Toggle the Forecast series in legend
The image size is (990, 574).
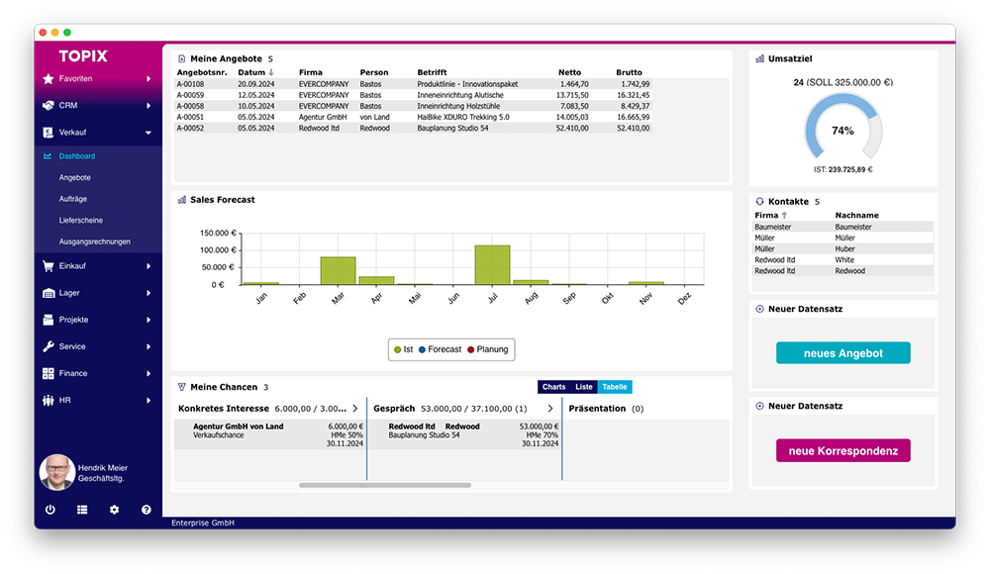[x=440, y=349]
